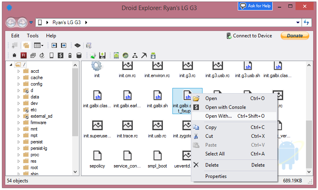Click the orange Donate button

295,36
